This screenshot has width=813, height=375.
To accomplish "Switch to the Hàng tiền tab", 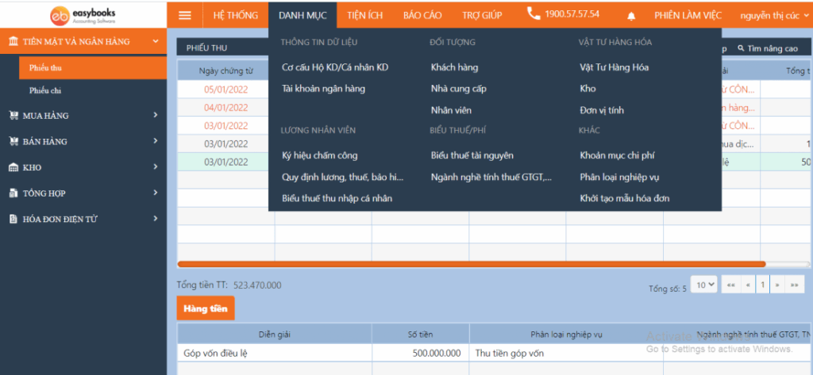I will pyautogui.click(x=206, y=308).
